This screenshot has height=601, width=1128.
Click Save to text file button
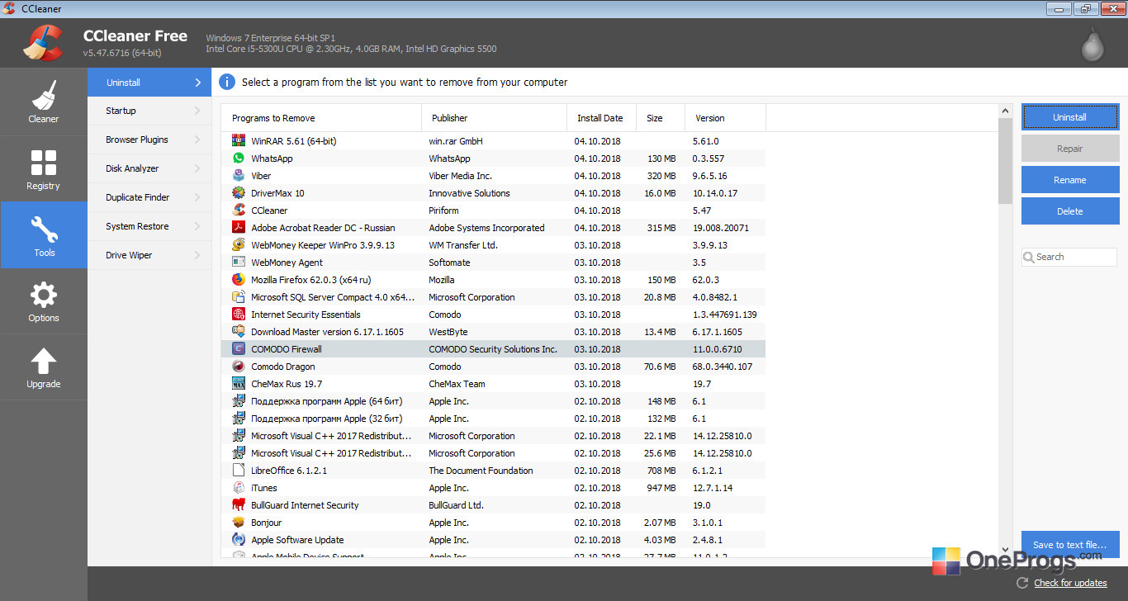(x=1070, y=545)
